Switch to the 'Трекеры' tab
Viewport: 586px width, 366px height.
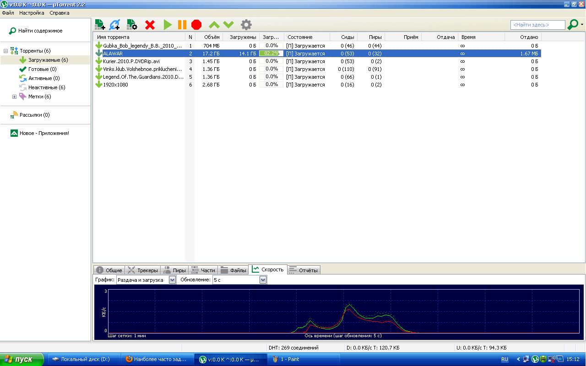click(x=143, y=270)
